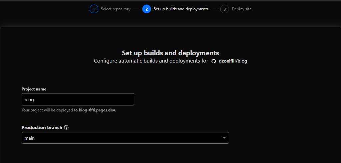Click the 'Deploy site' step label
This screenshot has height=163, width=341.
(x=242, y=9)
